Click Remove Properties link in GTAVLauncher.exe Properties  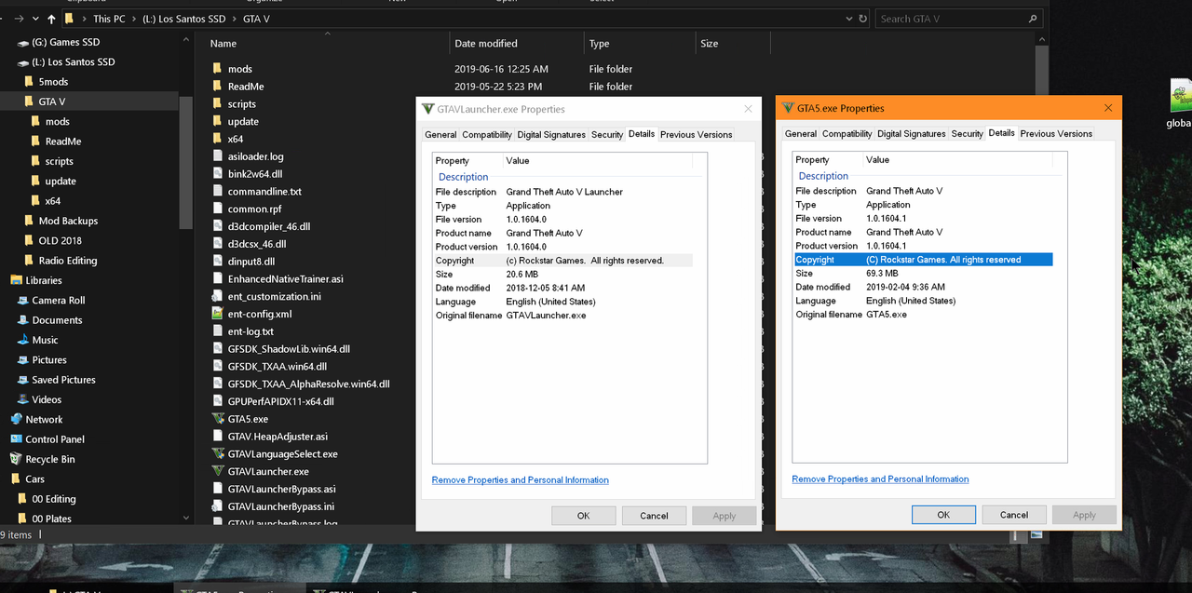pyautogui.click(x=520, y=480)
